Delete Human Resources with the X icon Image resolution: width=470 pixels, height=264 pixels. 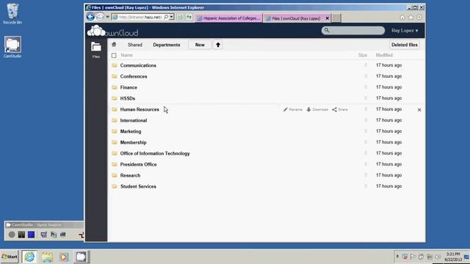419,110
